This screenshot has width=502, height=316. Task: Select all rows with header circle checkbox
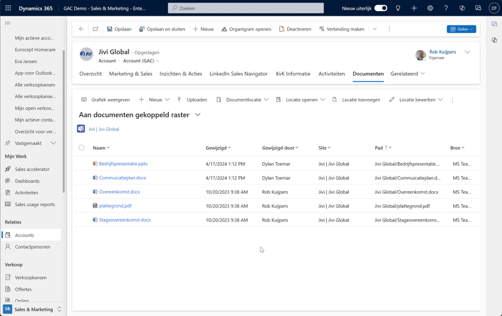coord(81,148)
